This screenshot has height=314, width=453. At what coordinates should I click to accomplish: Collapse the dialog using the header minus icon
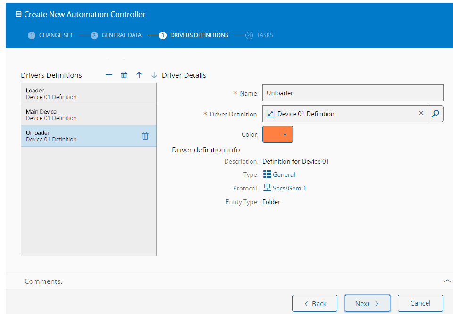coord(18,14)
